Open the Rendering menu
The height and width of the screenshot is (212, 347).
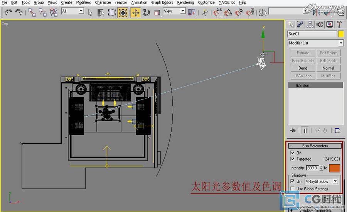(185, 2)
